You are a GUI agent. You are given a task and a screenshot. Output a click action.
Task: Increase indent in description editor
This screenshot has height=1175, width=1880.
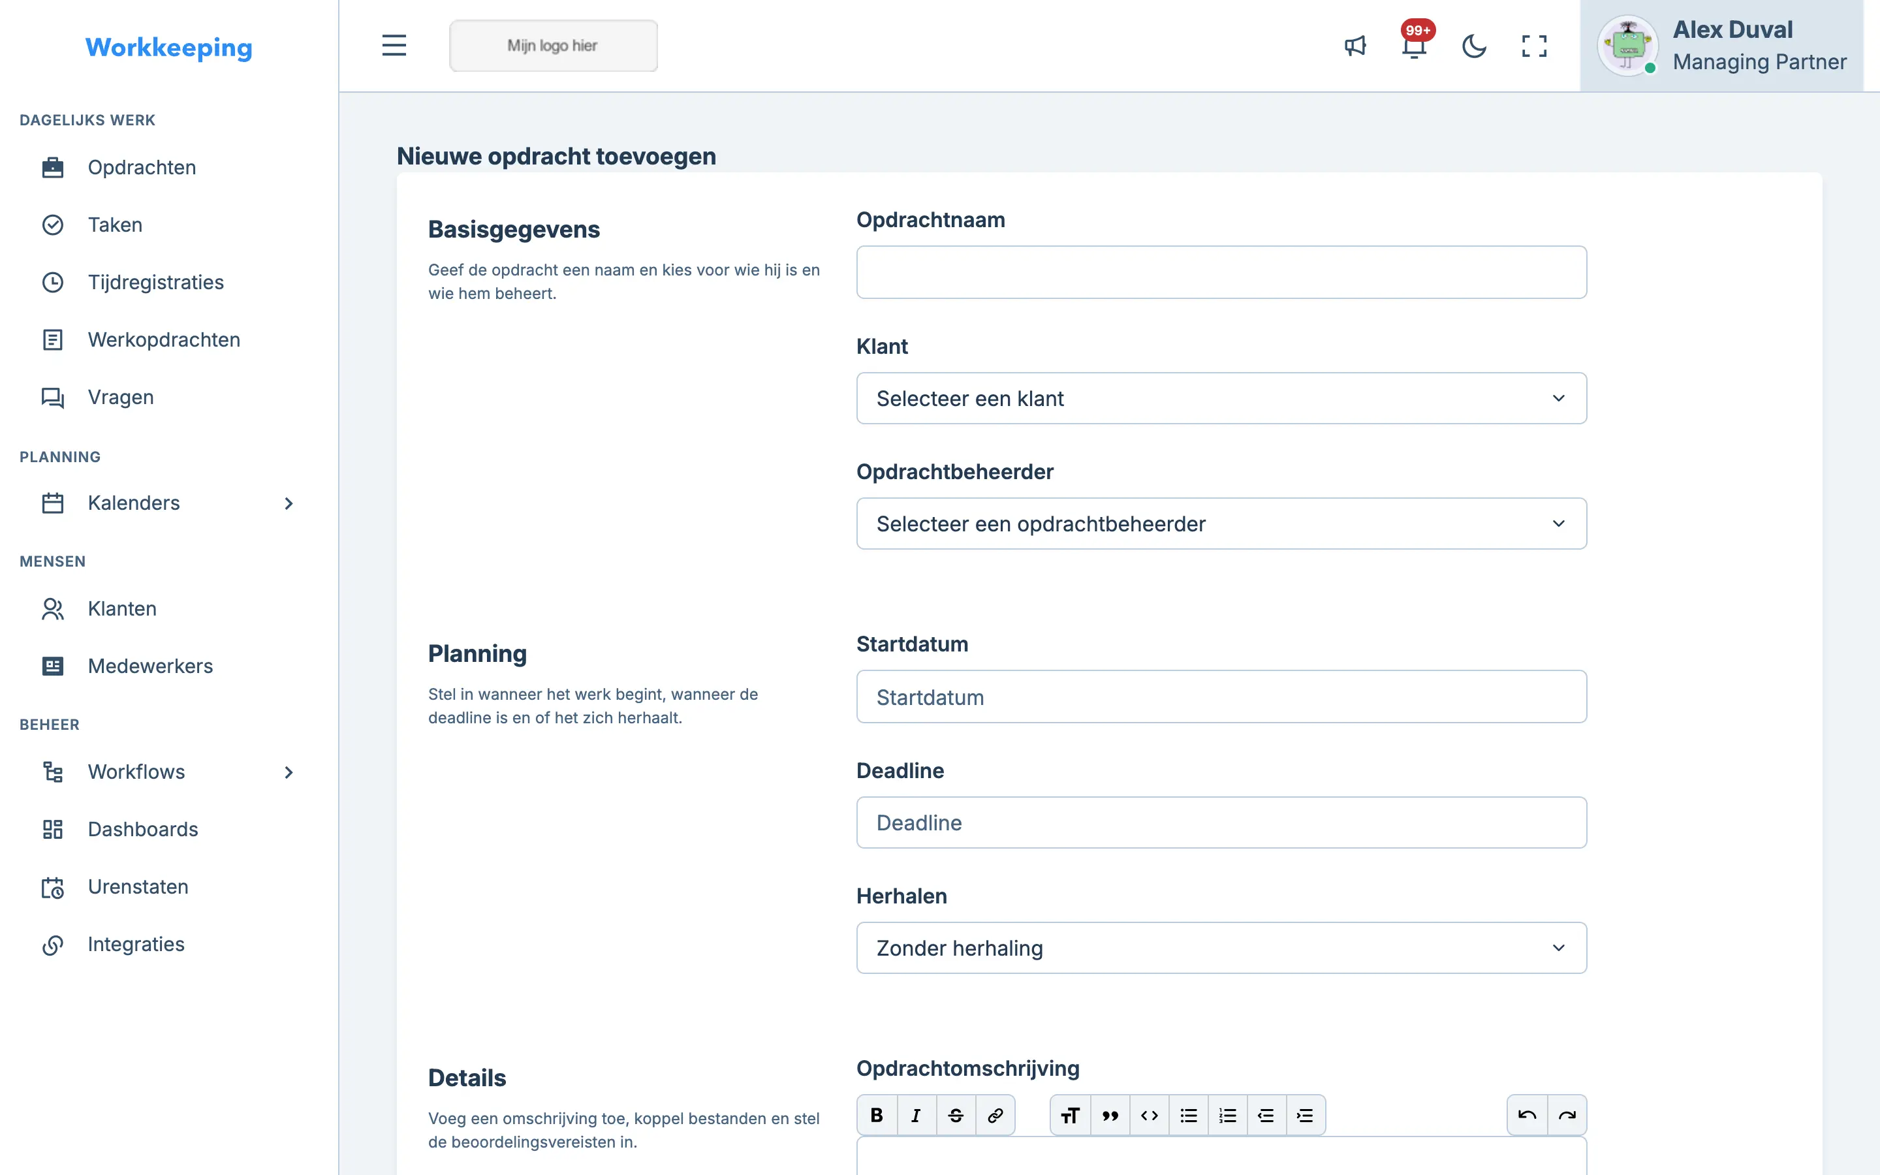tap(1305, 1115)
